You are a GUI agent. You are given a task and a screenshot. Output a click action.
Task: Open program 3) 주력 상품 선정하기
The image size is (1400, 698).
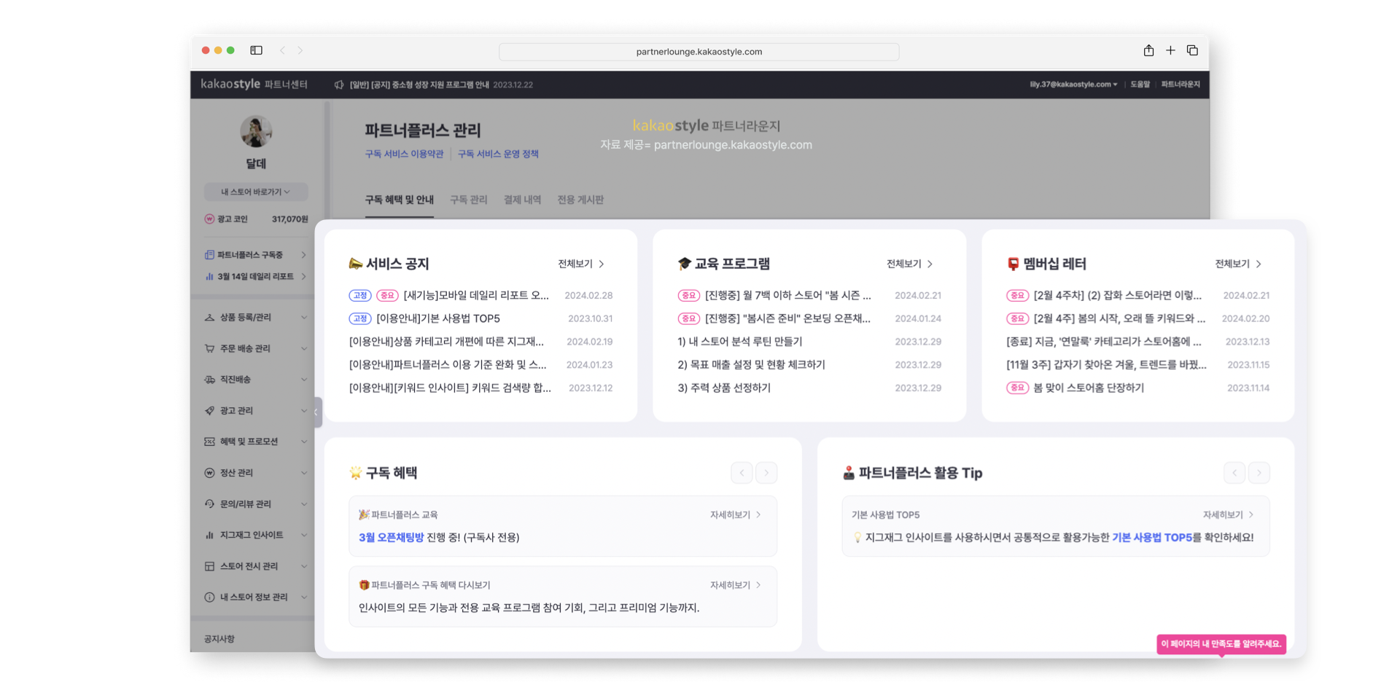pos(724,388)
